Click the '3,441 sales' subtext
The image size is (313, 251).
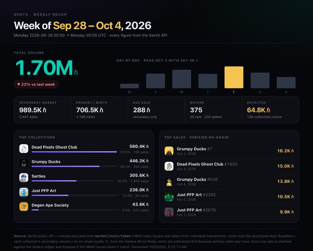(x=29, y=117)
